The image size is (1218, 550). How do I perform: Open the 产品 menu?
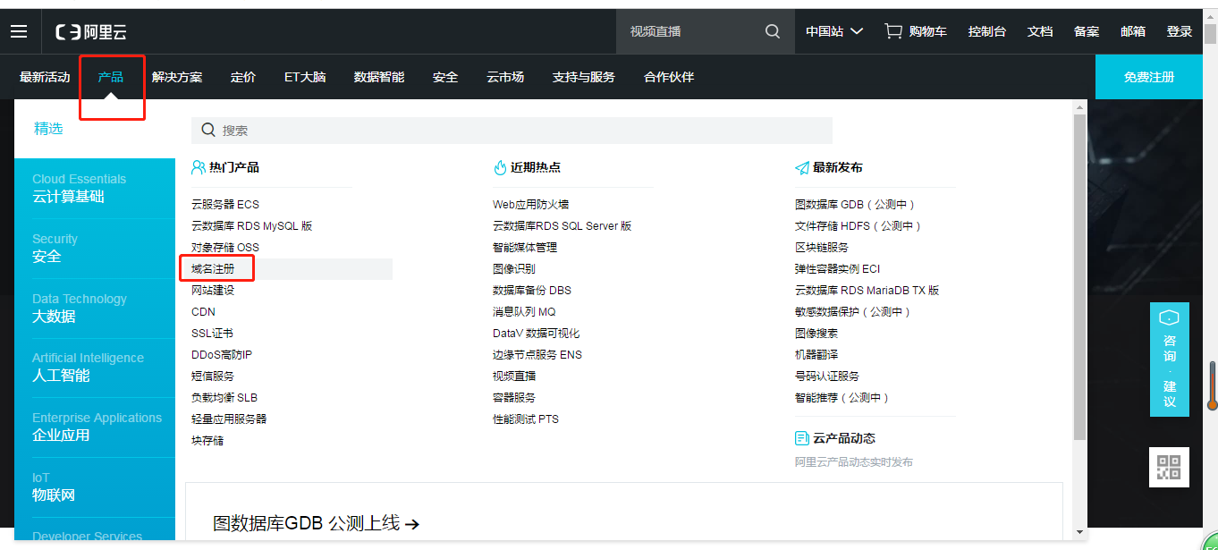(x=111, y=77)
